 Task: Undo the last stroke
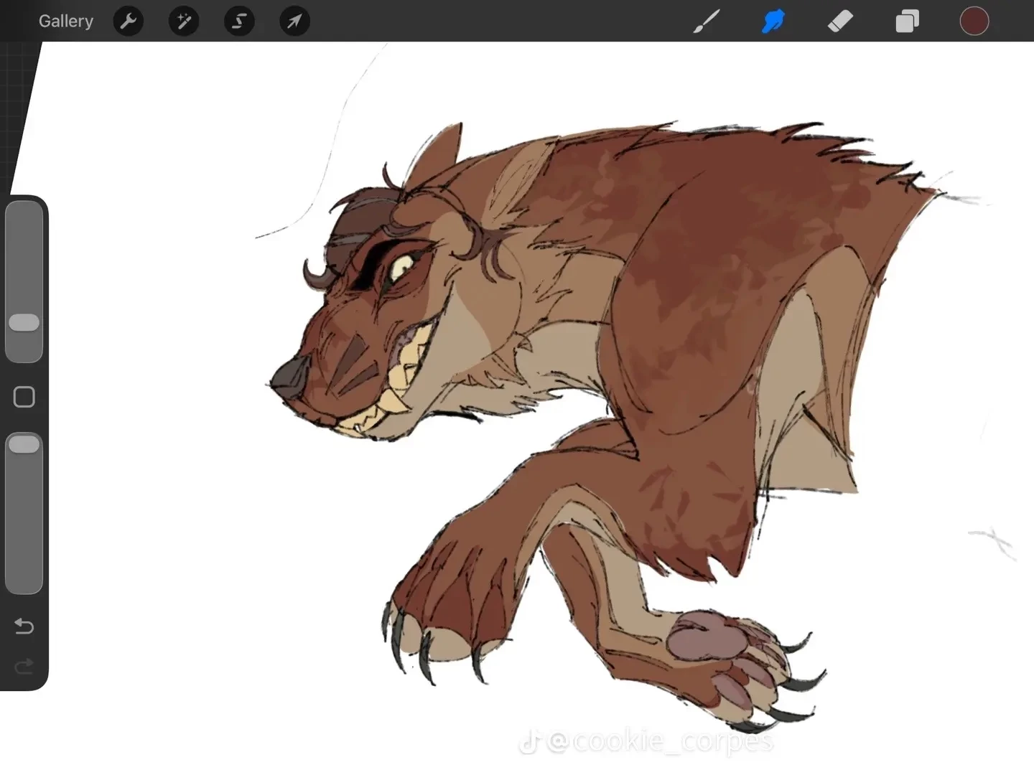(x=24, y=626)
